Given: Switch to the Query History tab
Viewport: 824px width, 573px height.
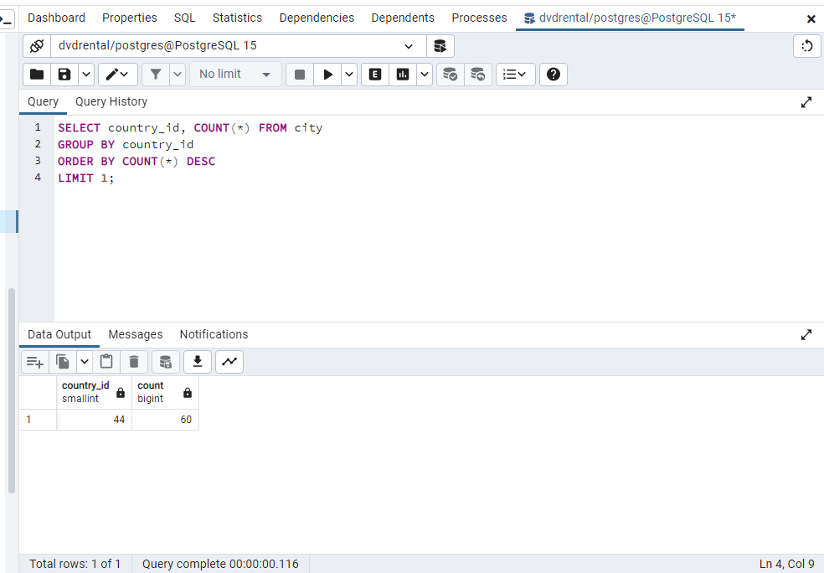Looking at the screenshot, I should coord(111,101).
